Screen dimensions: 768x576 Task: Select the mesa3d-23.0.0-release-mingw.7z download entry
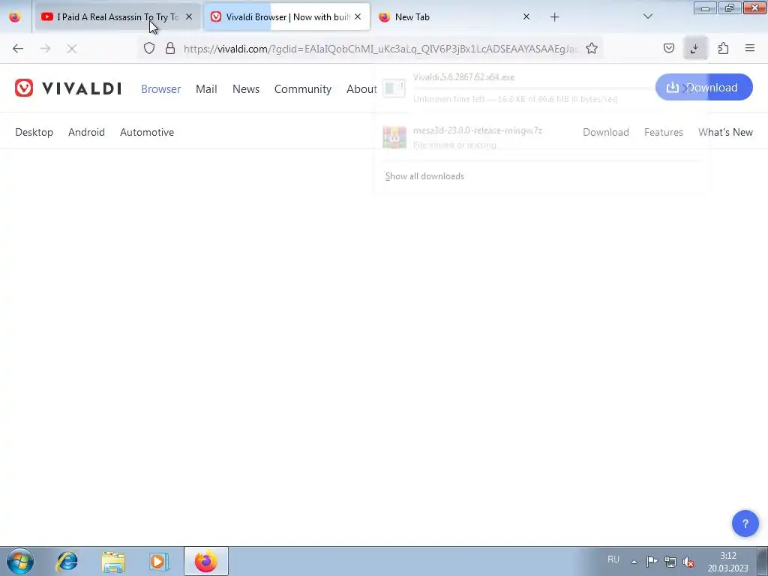click(541, 137)
